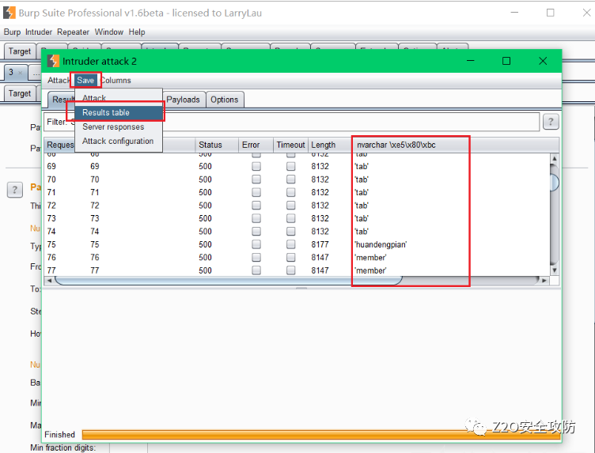The height and width of the screenshot is (453, 595).
Task: Click the horizontal scroll left arrow
Action: click(x=49, y=281)
